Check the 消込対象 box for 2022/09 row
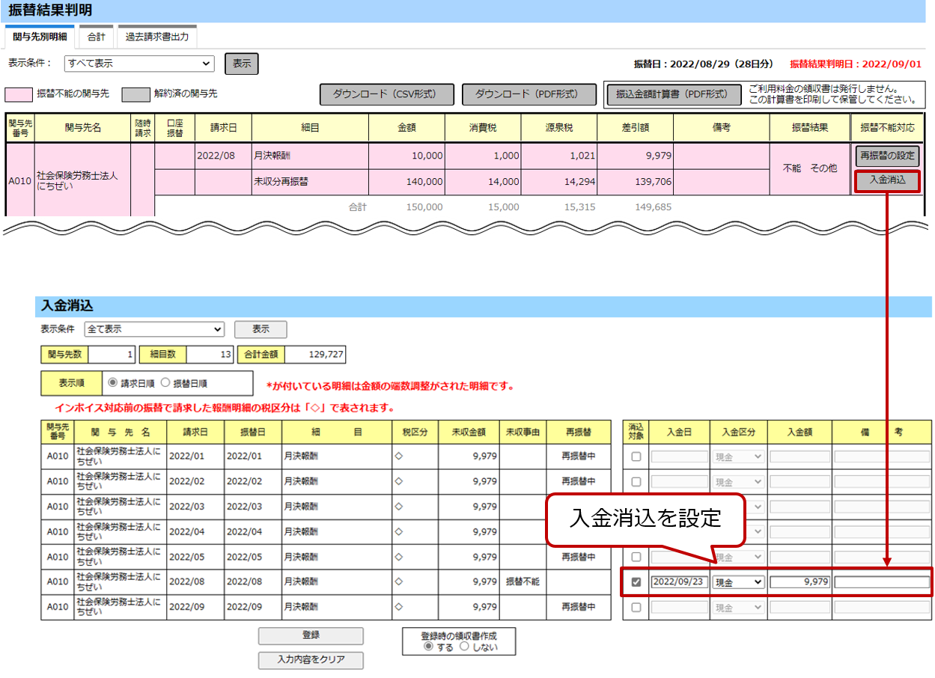 (x=636, y=608)
